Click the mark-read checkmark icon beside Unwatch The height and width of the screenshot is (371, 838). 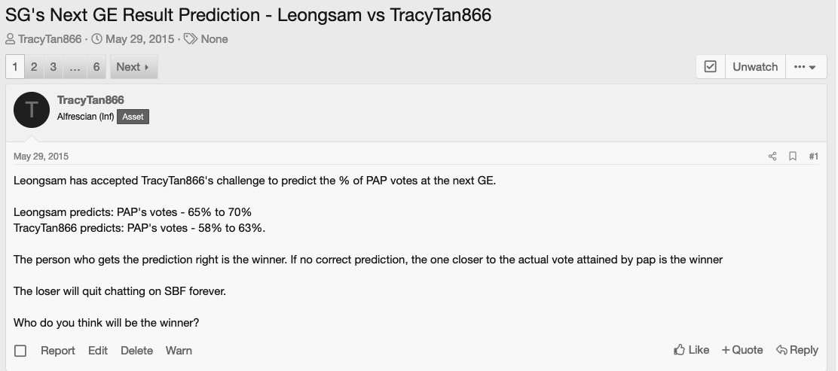[710, 67]
